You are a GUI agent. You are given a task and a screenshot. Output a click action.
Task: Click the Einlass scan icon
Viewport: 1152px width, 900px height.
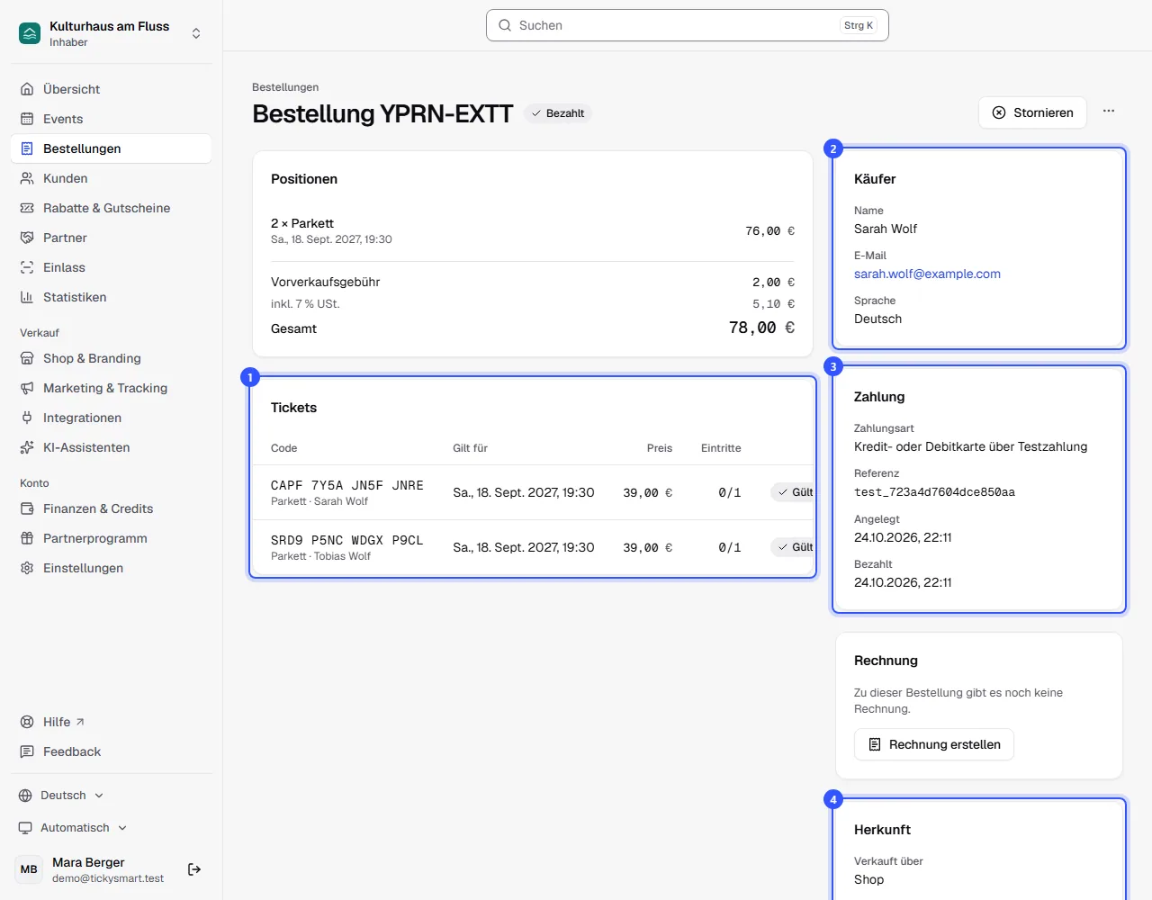pos(27,267)
